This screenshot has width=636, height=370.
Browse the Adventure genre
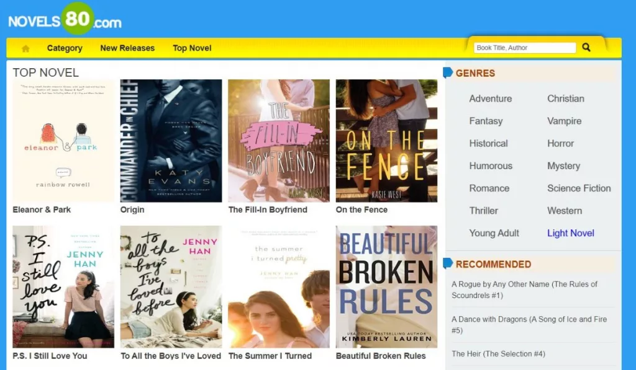coord(490,99)
